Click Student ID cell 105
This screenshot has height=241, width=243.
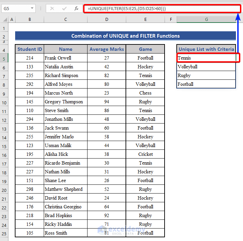(30, 233)
